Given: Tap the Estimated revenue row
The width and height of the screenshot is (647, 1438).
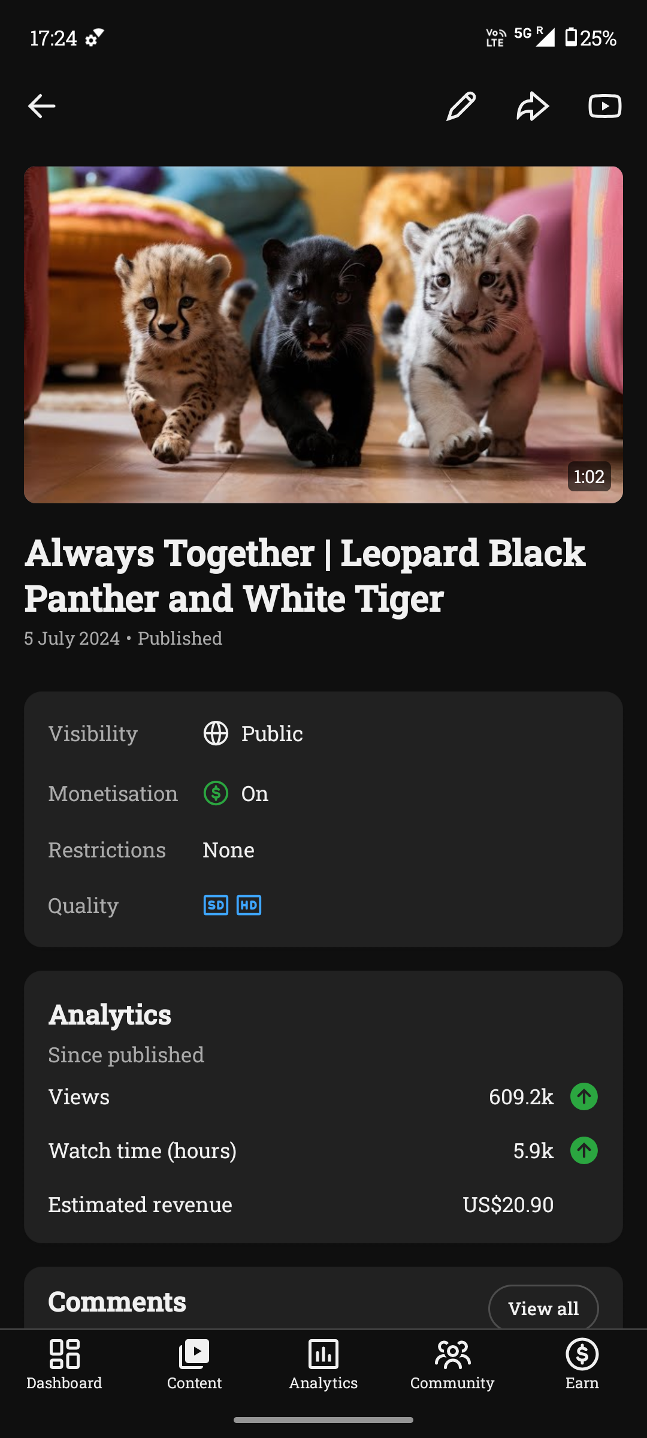Looking at the screenshot, I should [x=323, y=1204].
